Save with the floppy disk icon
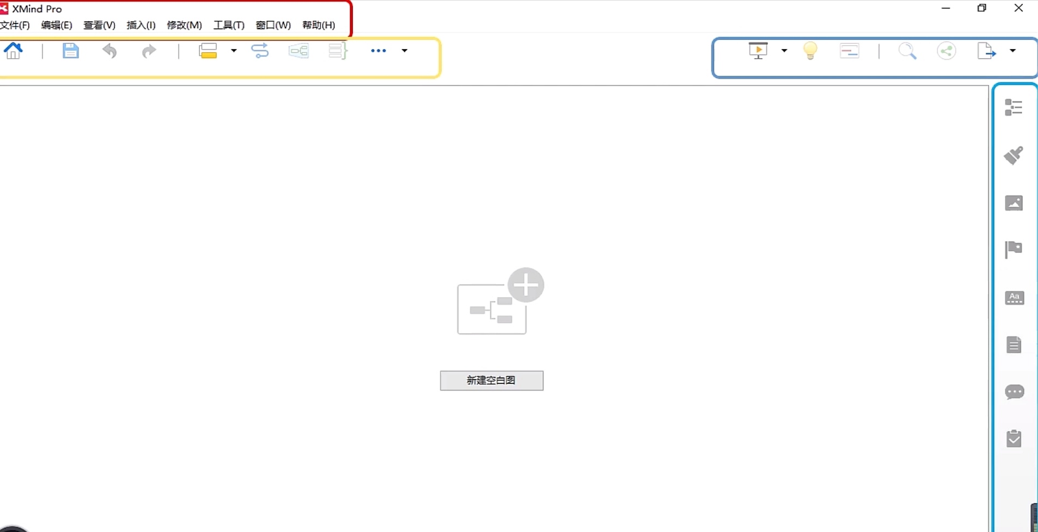The width and height of the screenshot is (1038, 532). (x=70, y=51)
